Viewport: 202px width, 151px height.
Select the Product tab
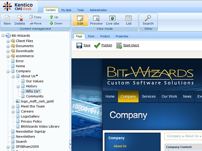[x=105, y=36]
